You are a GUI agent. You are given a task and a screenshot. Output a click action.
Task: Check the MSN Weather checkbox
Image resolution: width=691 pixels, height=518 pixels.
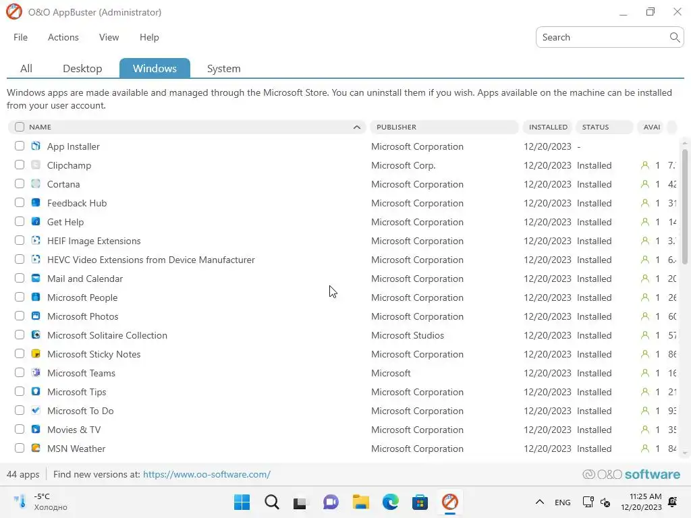pos(20,449)
